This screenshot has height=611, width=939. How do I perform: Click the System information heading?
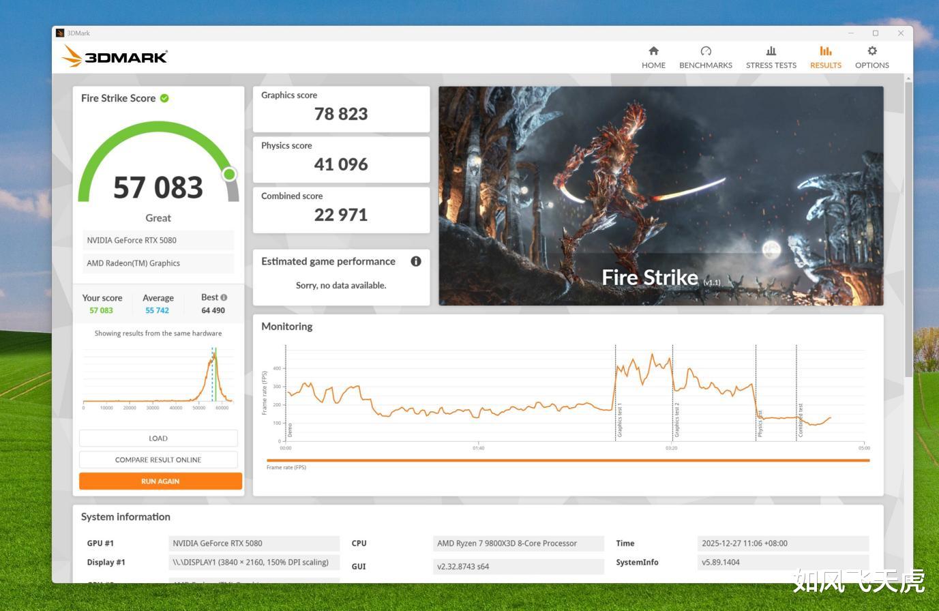(x=125, y=517)
